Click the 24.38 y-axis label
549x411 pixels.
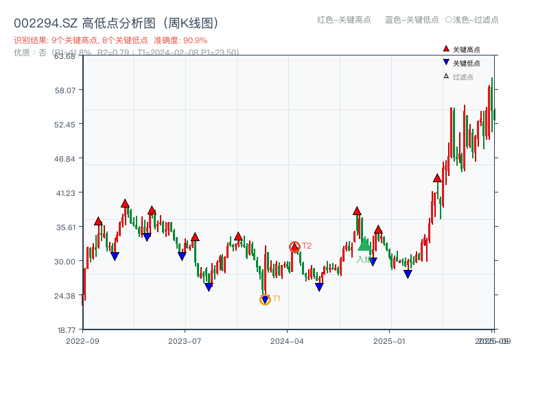(65, 296)
